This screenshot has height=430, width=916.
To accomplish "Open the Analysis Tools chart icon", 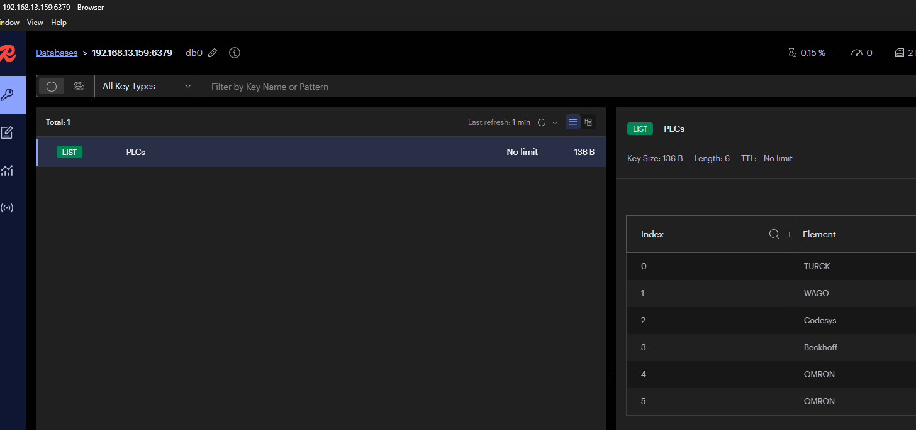I will tap(7, 170).
